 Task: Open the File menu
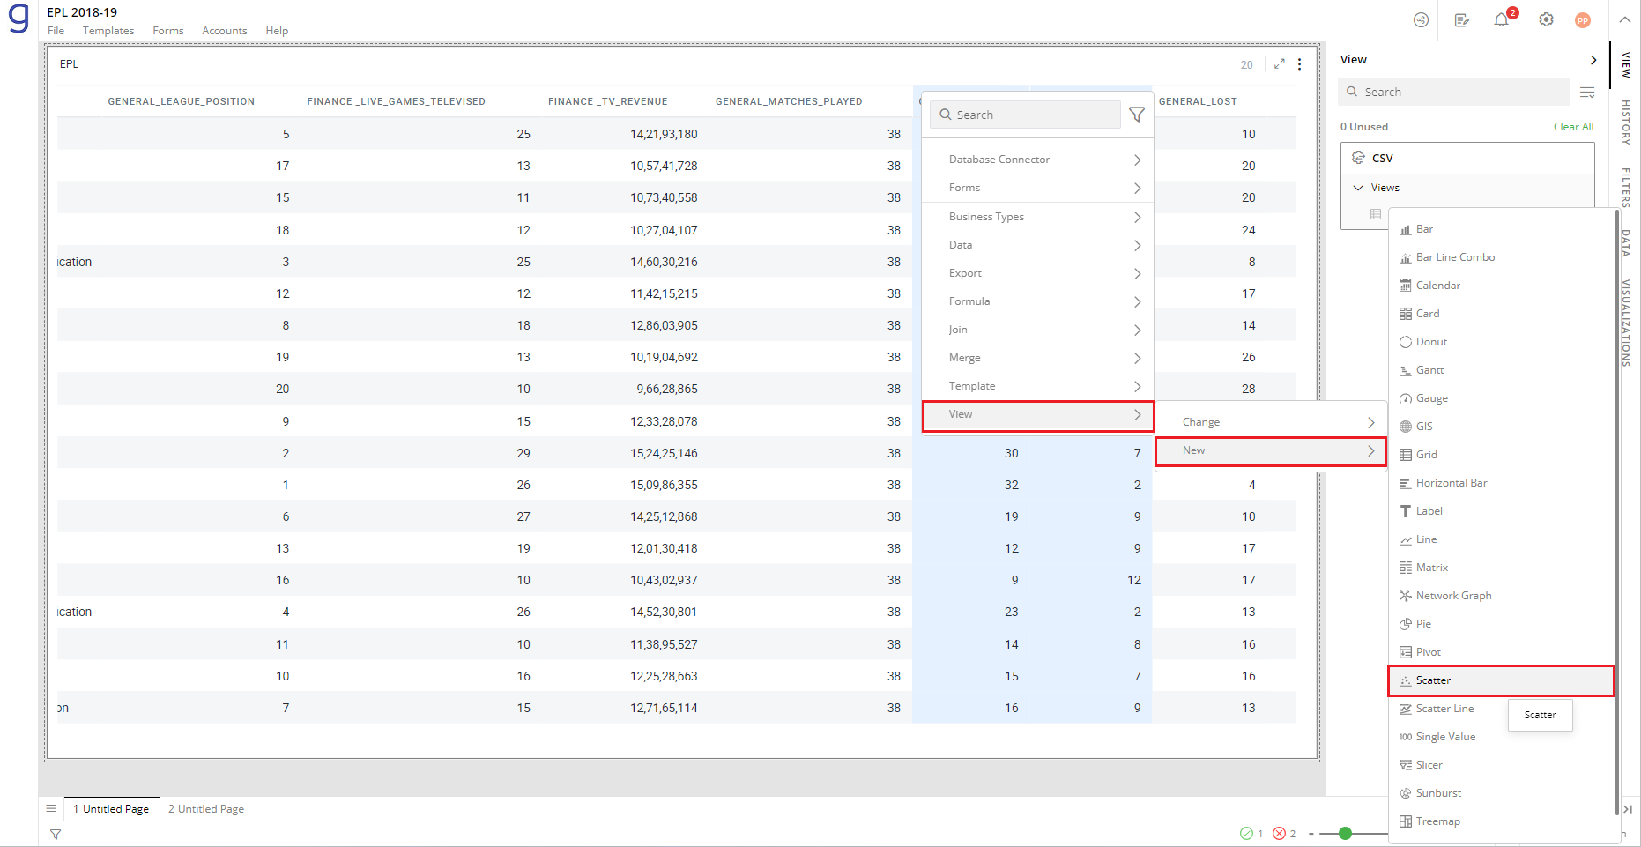(56, 31)
